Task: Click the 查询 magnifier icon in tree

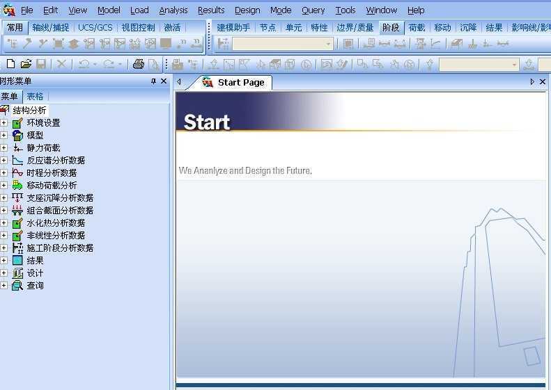Action: click(x=17, y=286)
